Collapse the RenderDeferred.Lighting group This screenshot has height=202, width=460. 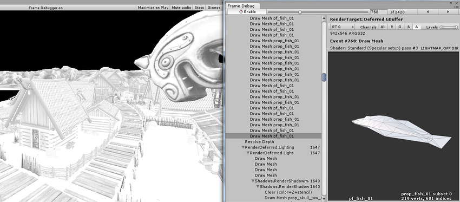pyautogui.click(x=243, y=147)
